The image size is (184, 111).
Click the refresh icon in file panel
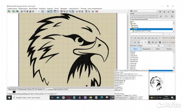[169, 12]
